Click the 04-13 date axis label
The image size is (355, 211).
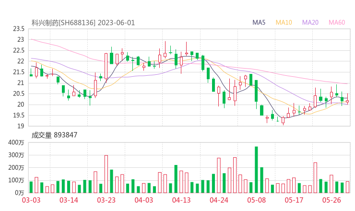(x=181, y=200)
